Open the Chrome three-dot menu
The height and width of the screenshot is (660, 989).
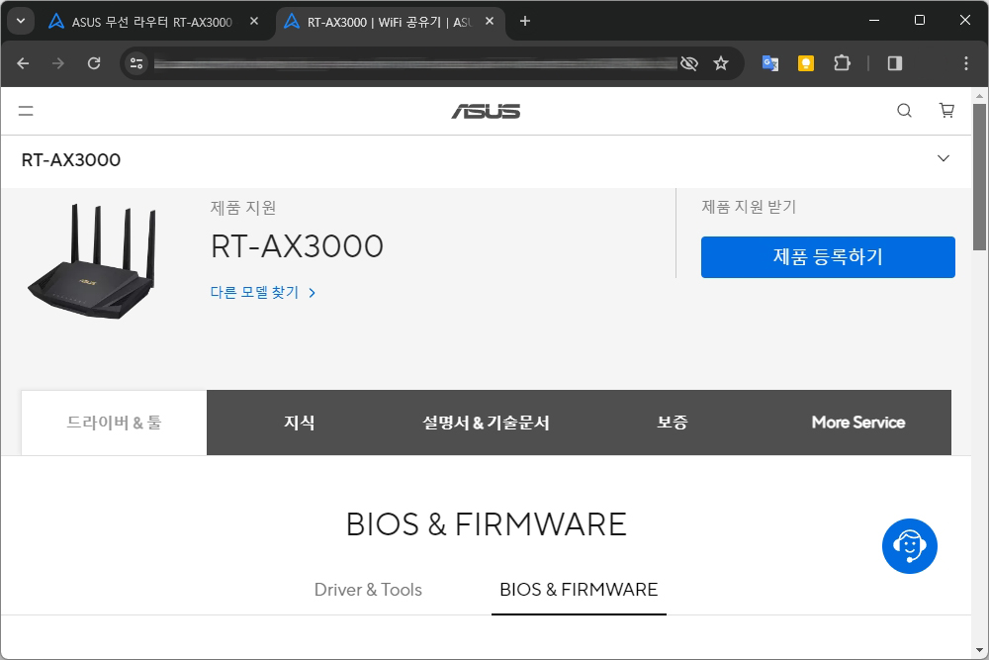[x=965, y=63]
